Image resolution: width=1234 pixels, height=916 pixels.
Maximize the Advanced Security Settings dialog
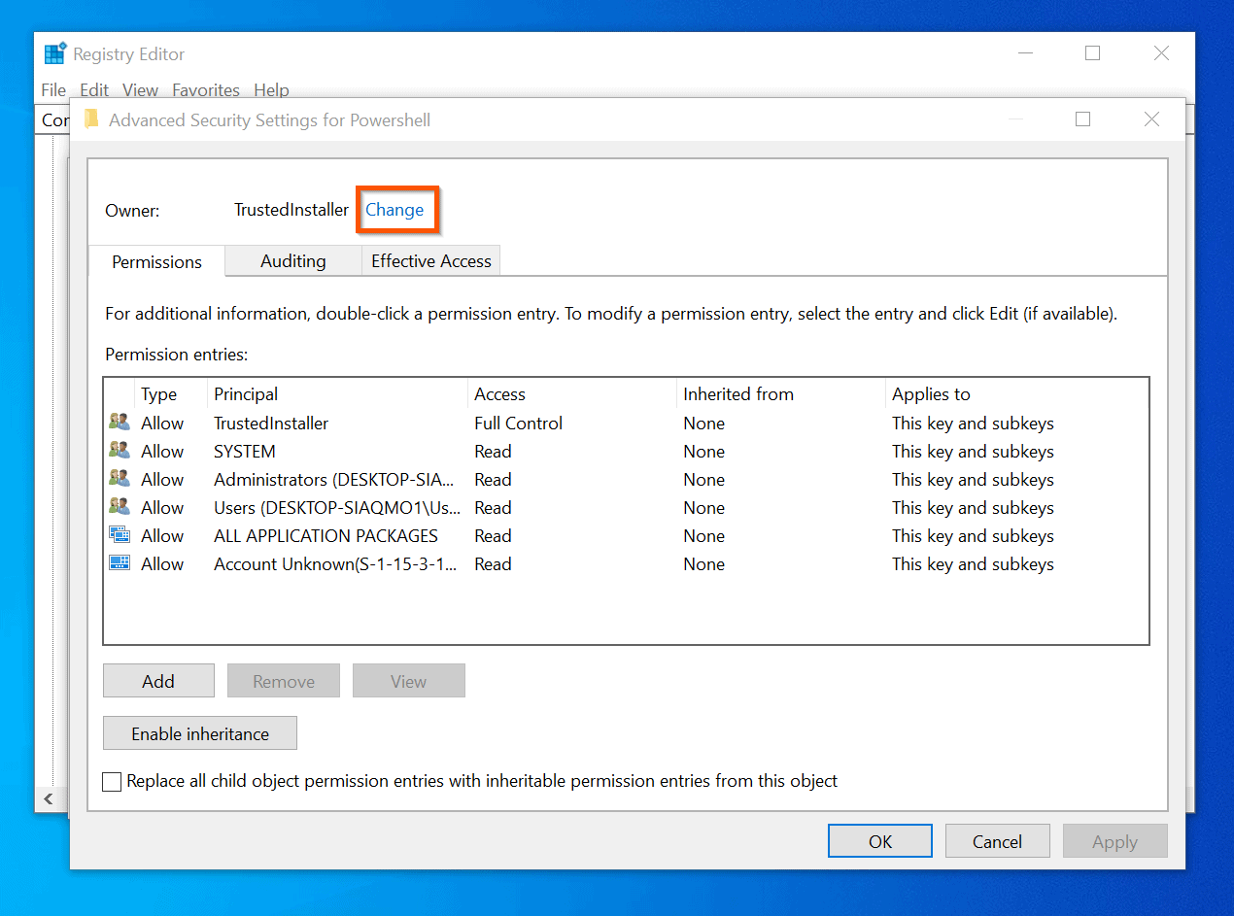pyautogui.click(x=1082, y=119)
